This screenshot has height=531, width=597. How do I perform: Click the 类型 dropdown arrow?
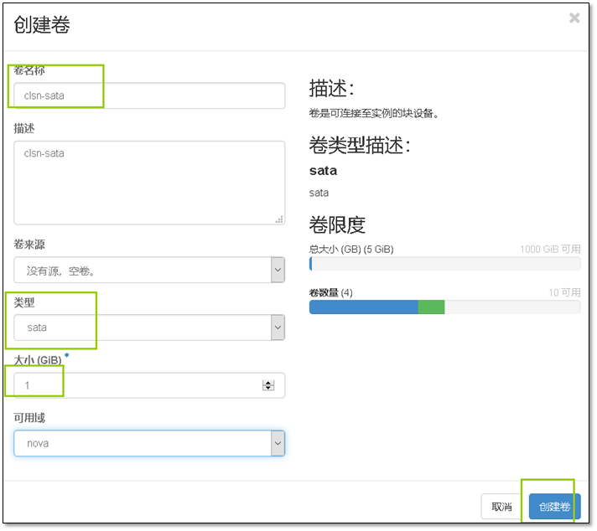pyautogui.click(x=278, y=327)
